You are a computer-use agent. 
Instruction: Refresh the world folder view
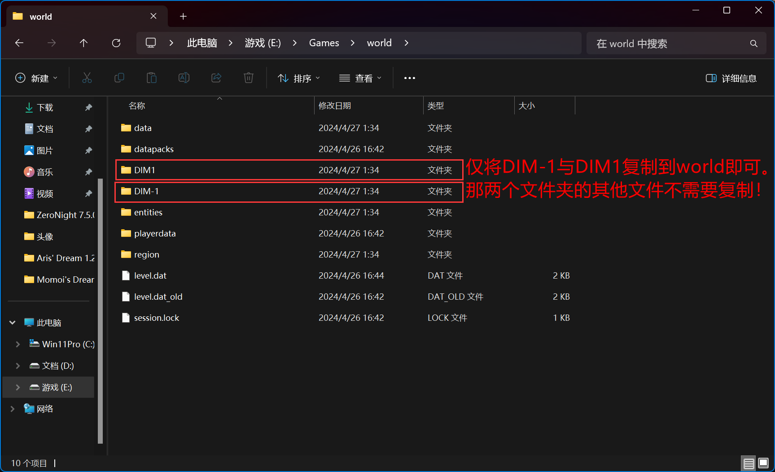[116, 43]
